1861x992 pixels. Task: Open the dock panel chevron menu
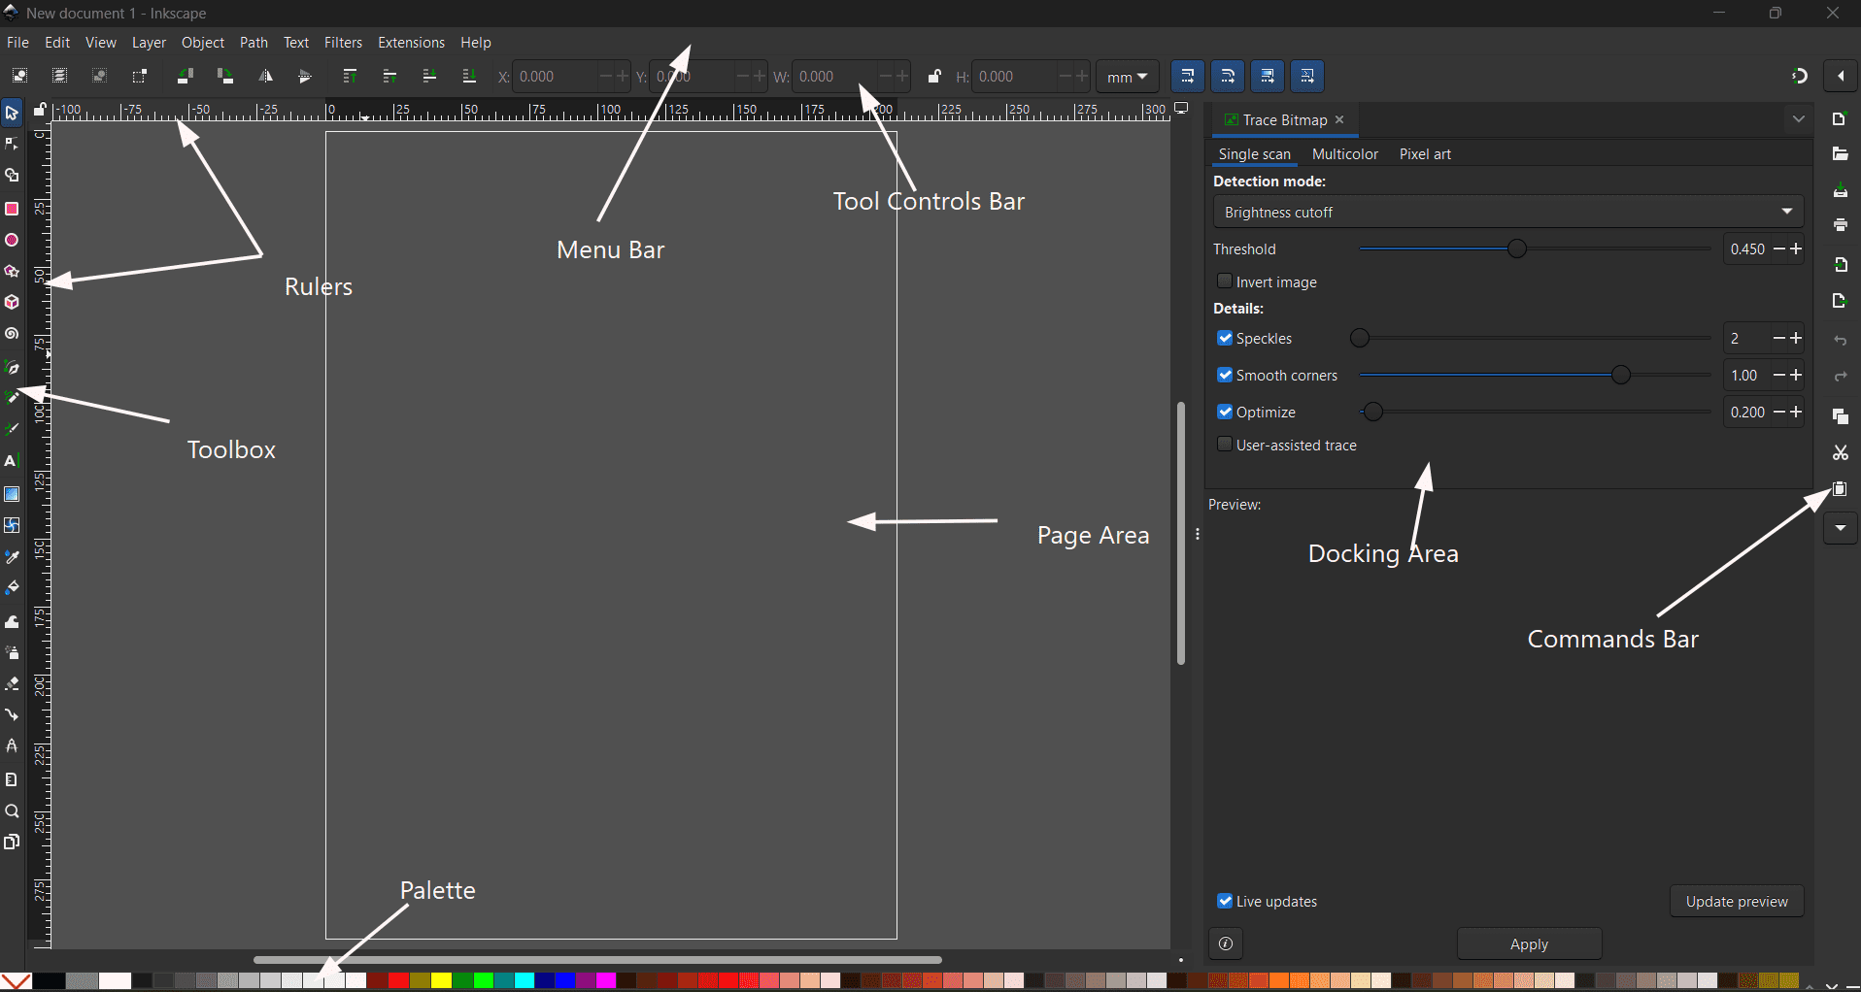click(x=1798, y=119)
